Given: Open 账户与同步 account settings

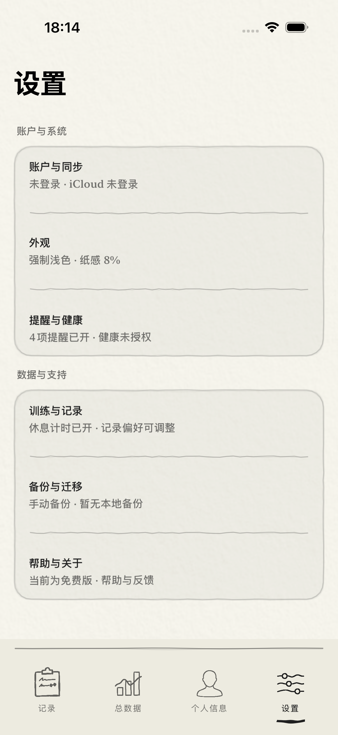Looking at the screenshot, I should pyautogui.click(x=169, y=175).
